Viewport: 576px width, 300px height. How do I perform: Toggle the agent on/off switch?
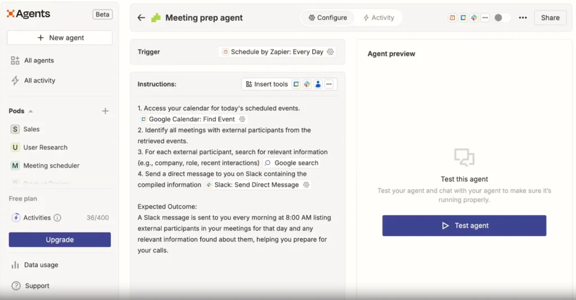pyautogui.click(x=502, y=17)
